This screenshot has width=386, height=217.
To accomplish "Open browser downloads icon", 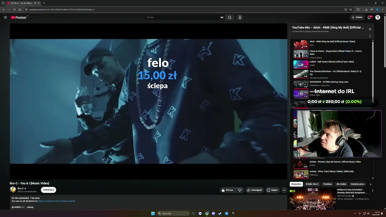I will (x=366, y=10).
